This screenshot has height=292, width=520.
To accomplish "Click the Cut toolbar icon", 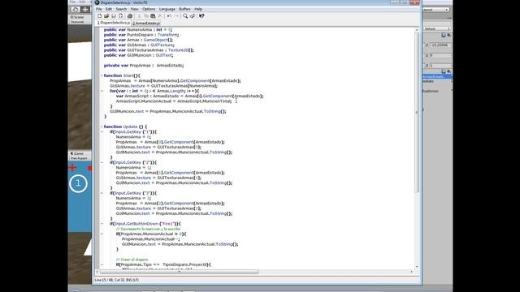I will [139, 16].
